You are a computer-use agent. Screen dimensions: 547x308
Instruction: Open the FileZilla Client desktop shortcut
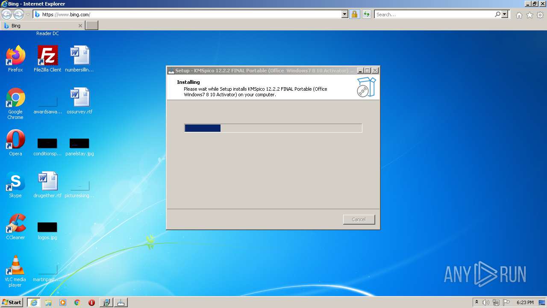pyautogui.click(x=47, y=59)
